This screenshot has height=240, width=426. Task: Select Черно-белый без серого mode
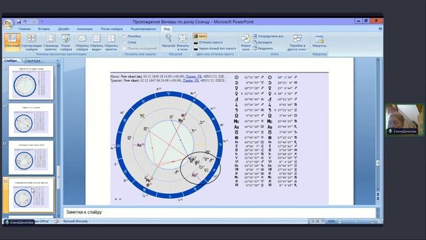coord(214,49)
